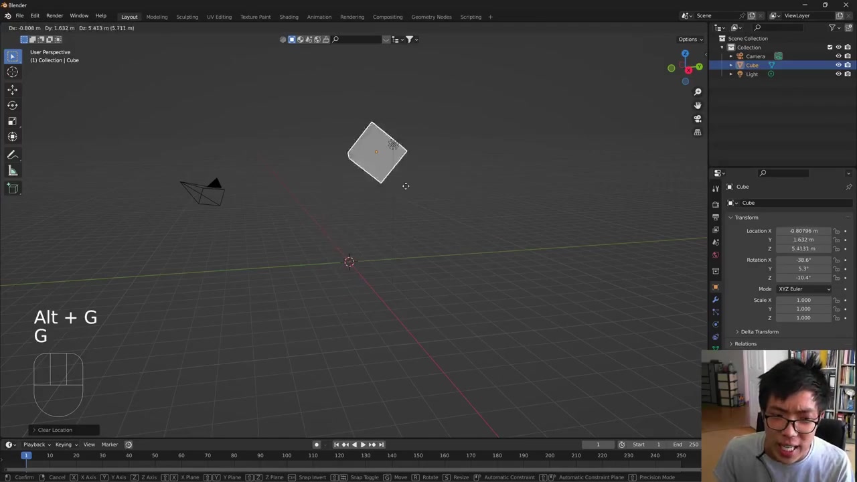The height and width of the screenshot is (482, 857).
Task: Expand the Relations panel
Action: [x=745, y=344]
